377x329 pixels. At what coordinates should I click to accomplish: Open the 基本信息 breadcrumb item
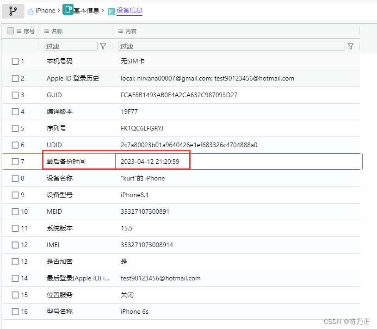click(87, 11)
